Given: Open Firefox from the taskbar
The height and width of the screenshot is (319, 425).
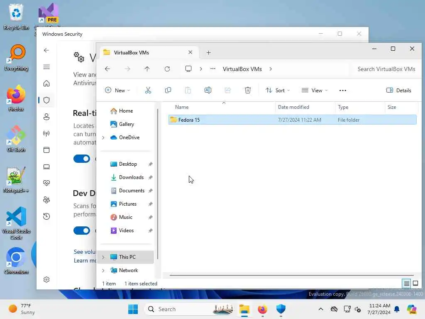Looking at the screenshot, I should pos(262,309).
